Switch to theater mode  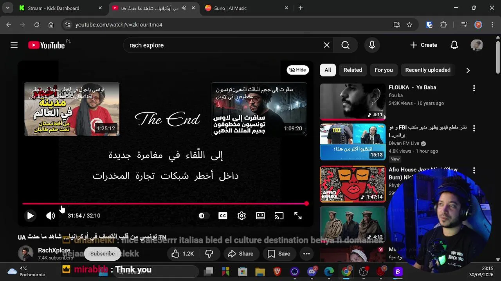coord(260,216)
